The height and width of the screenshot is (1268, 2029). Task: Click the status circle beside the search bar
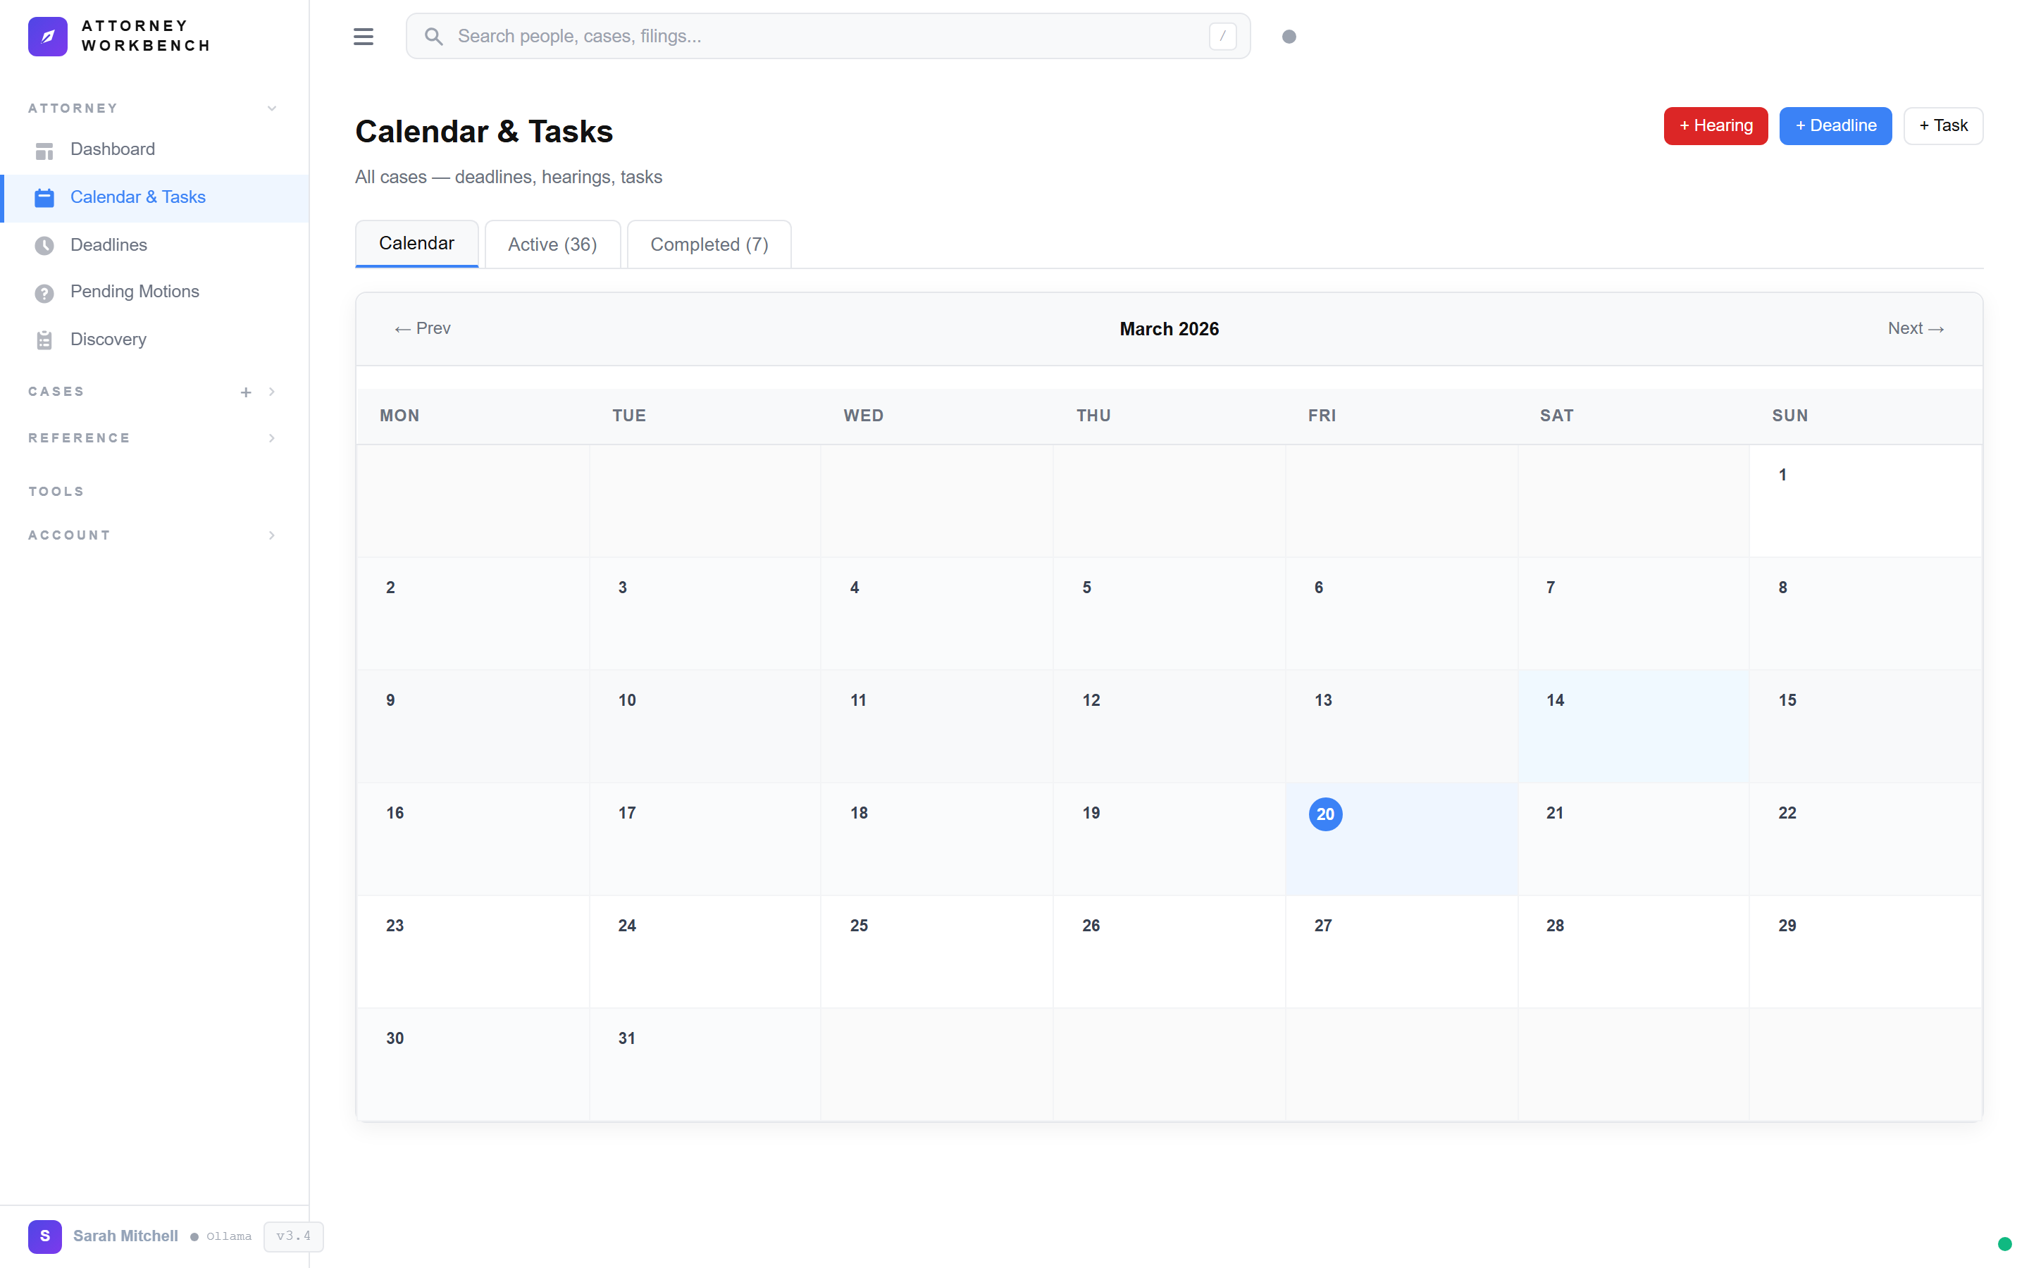pos(1289,36)
